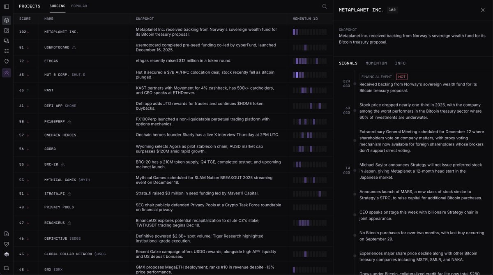This screenshot has height=275, width=493.
Task: Select the Momentum tab in detail panel
Action: coord(376,63)
